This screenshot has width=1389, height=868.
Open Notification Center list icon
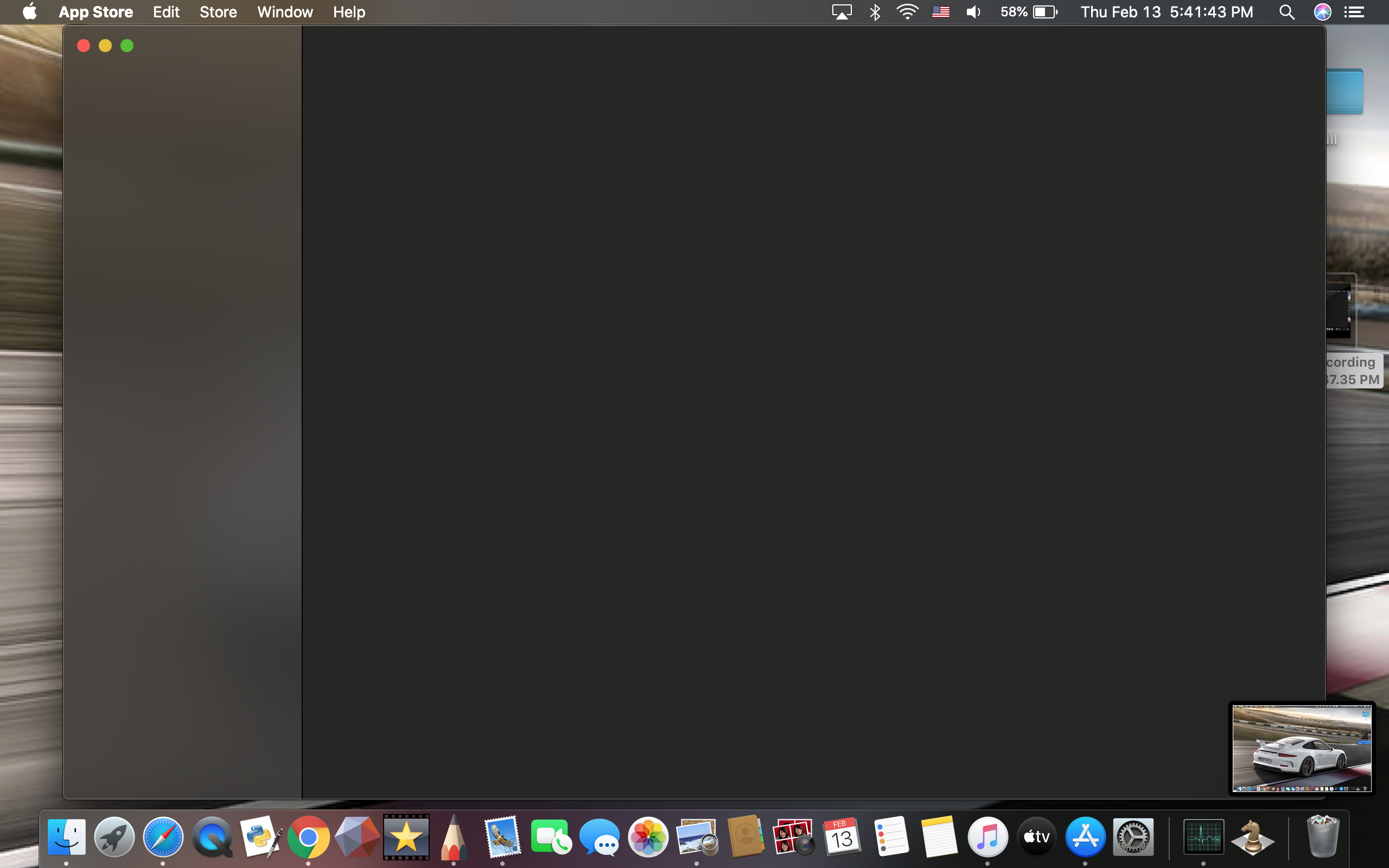pyautogui.click(x=1355, y=12)
